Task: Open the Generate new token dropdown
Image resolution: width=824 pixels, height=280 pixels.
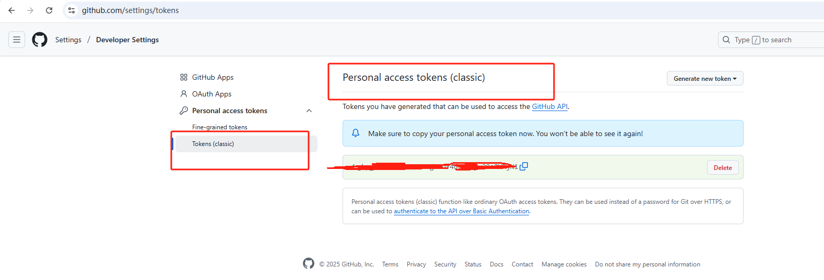Action: click(x=705, y=78)
